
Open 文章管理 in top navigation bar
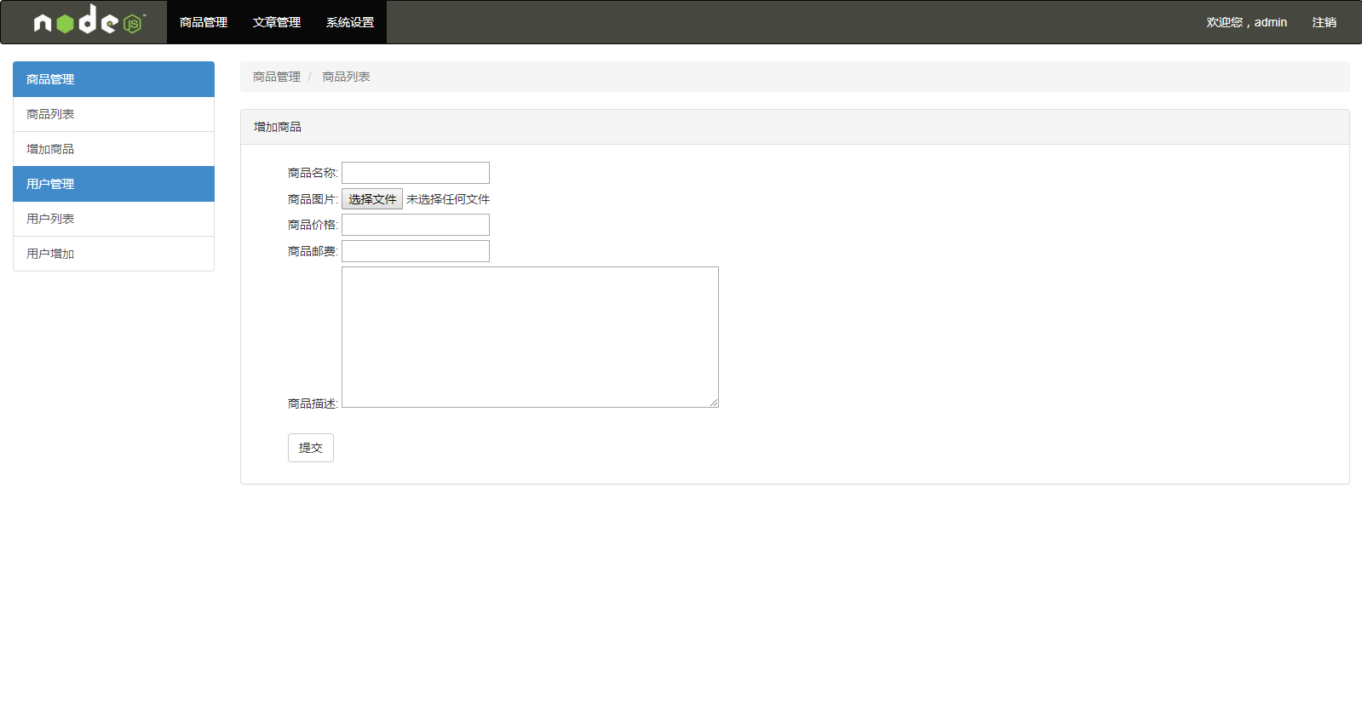[x=277, y=22]
